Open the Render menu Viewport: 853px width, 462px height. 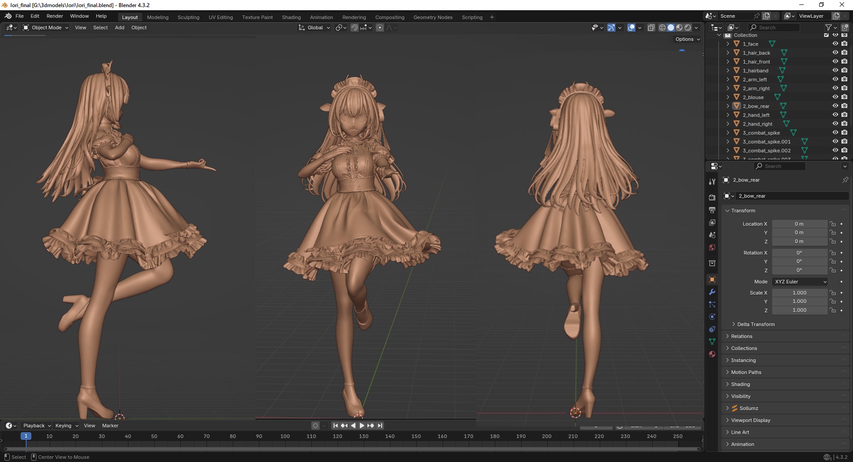coord(55,16)
